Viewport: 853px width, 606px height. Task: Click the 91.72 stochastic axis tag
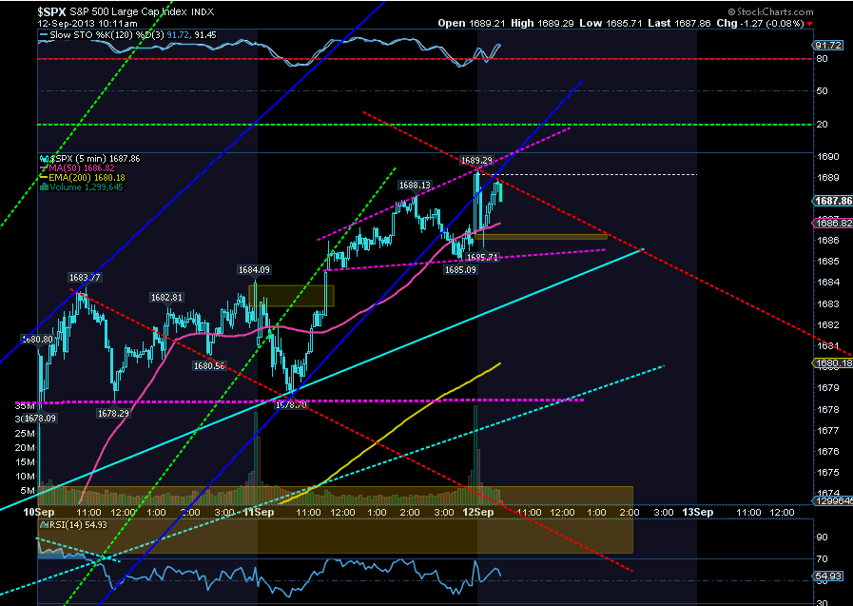(x=829, y=45)
